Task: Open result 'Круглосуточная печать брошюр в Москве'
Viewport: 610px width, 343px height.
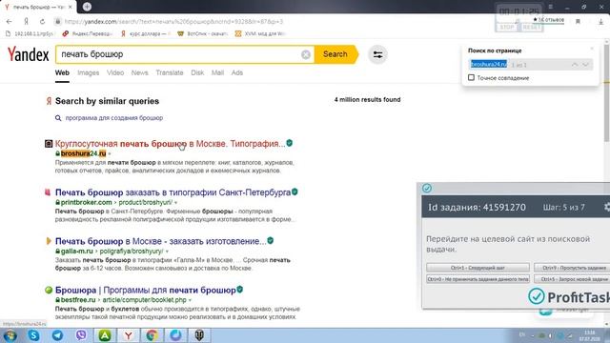Action: tap(170, 144)
